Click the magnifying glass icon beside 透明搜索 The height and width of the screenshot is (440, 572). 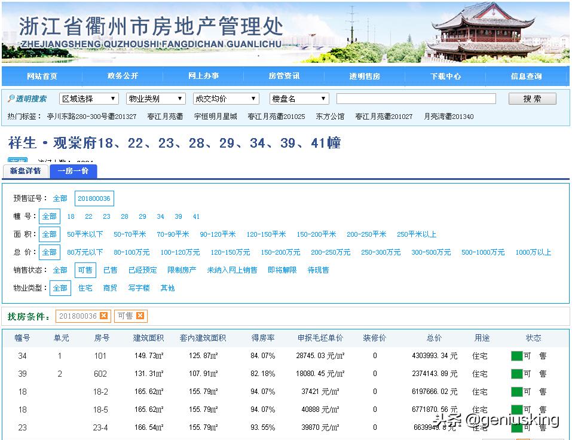point(11,99)
